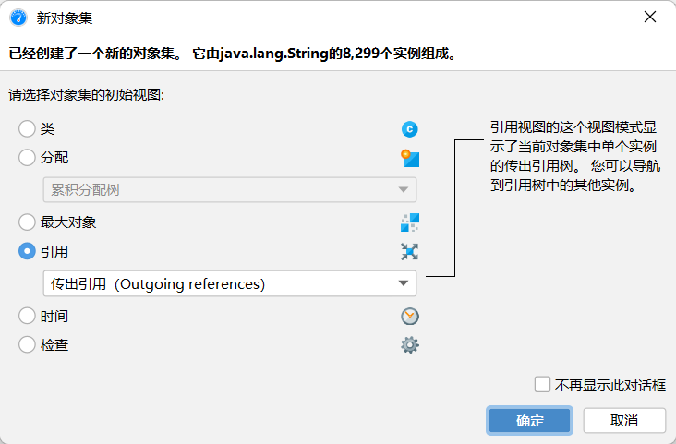The height and width of the screenshot is (444, 676).
Task: Select the 引用 radio button
Action: click(28, 251)
